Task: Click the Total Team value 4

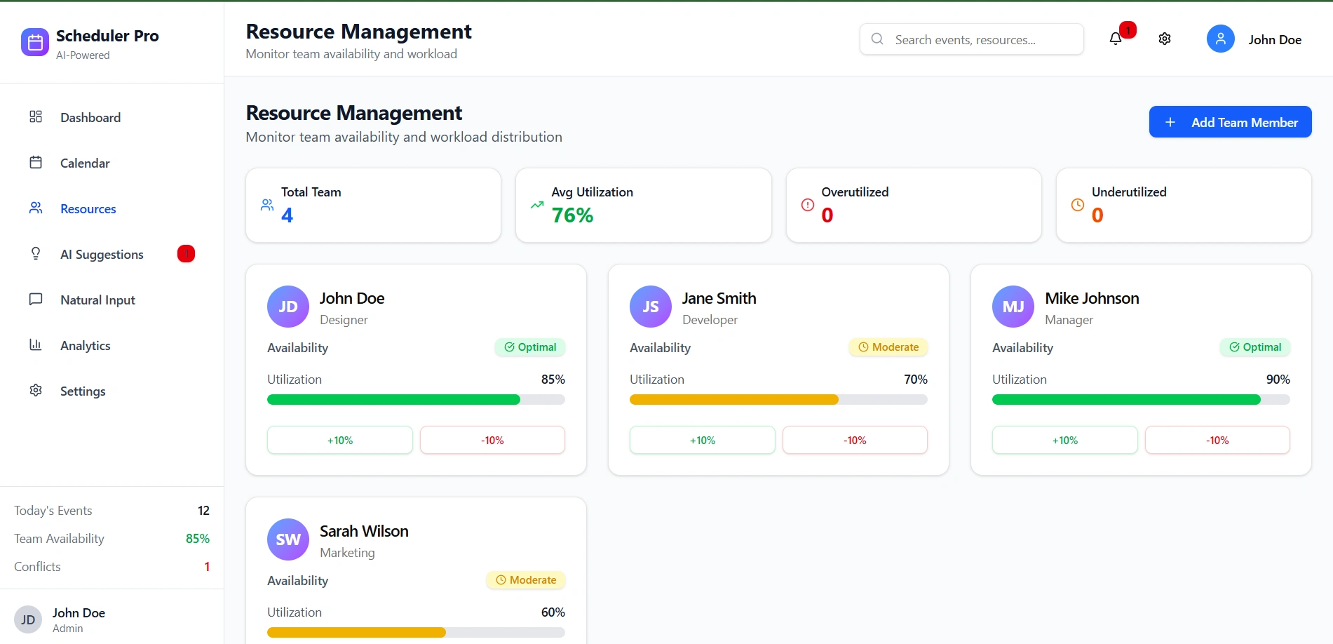Action: (287, 215)
